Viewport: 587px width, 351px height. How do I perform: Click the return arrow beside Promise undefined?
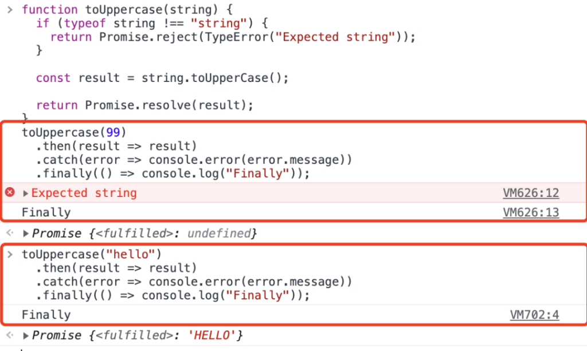click(10, 233)
